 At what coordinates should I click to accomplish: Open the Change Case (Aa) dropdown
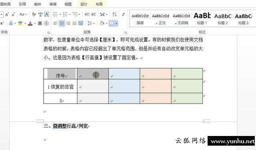click(23, 14)
